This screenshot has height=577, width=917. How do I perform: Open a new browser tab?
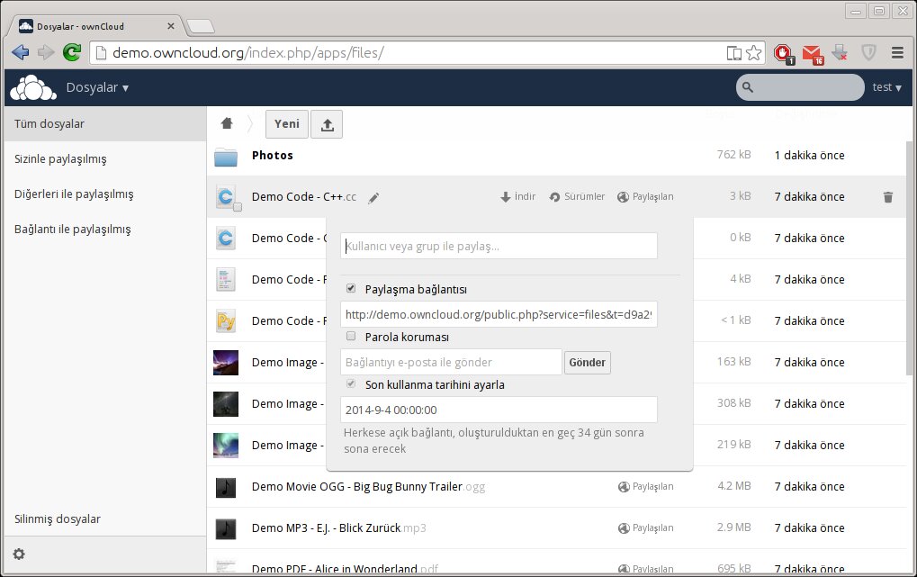tap(201, 26)
